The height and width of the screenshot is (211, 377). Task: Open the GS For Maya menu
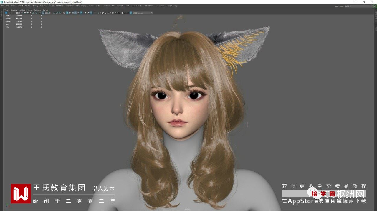148,6
